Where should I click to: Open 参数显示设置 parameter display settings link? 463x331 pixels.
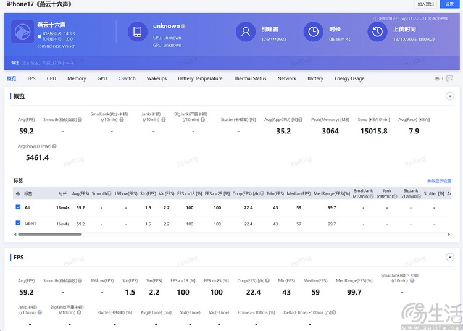[439, 181]
